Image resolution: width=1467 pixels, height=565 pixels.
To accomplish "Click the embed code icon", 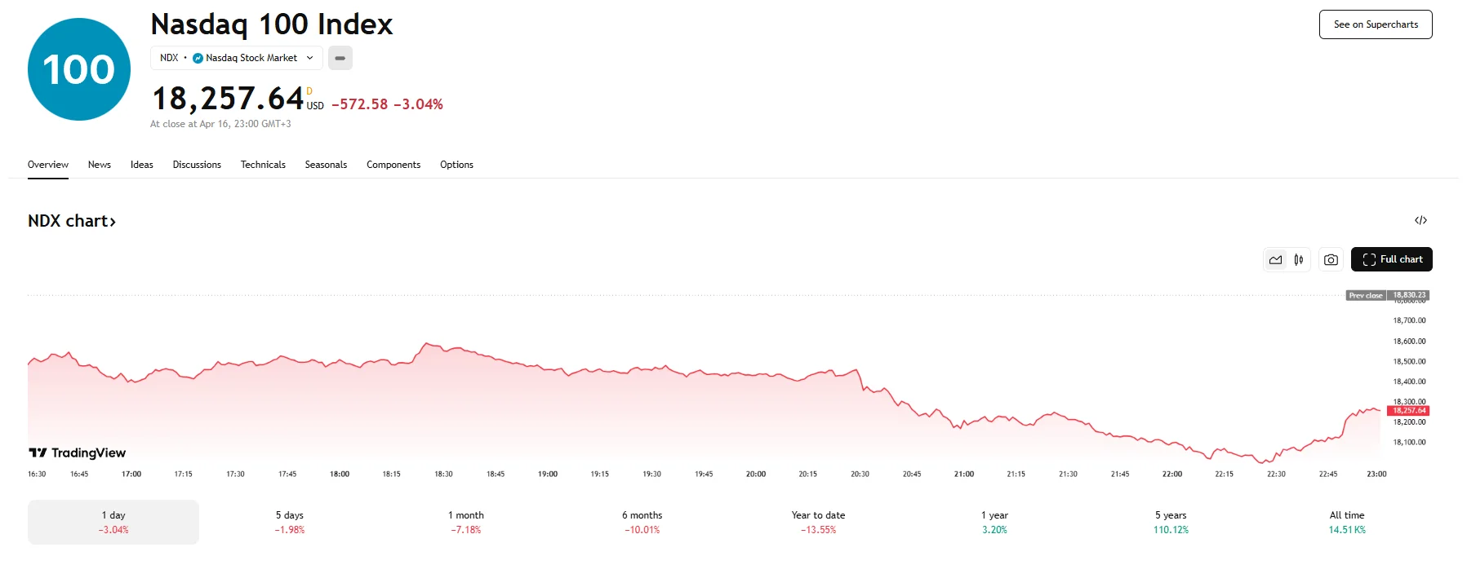I will coord(1420,220).
